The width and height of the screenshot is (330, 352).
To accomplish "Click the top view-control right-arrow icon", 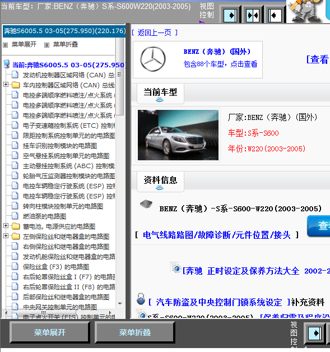I will click(x=230, y=15).
